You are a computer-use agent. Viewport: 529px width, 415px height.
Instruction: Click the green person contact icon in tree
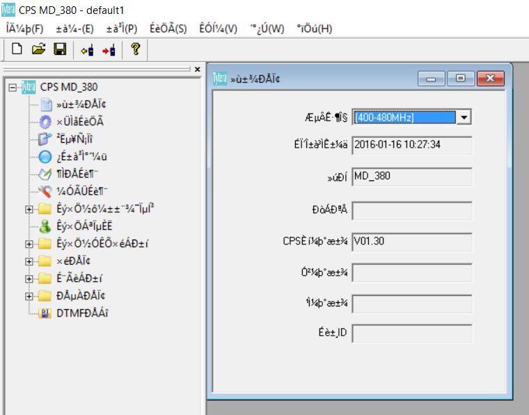pos(45,226)
